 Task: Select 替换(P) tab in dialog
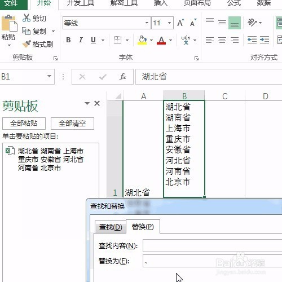(143, 227)
